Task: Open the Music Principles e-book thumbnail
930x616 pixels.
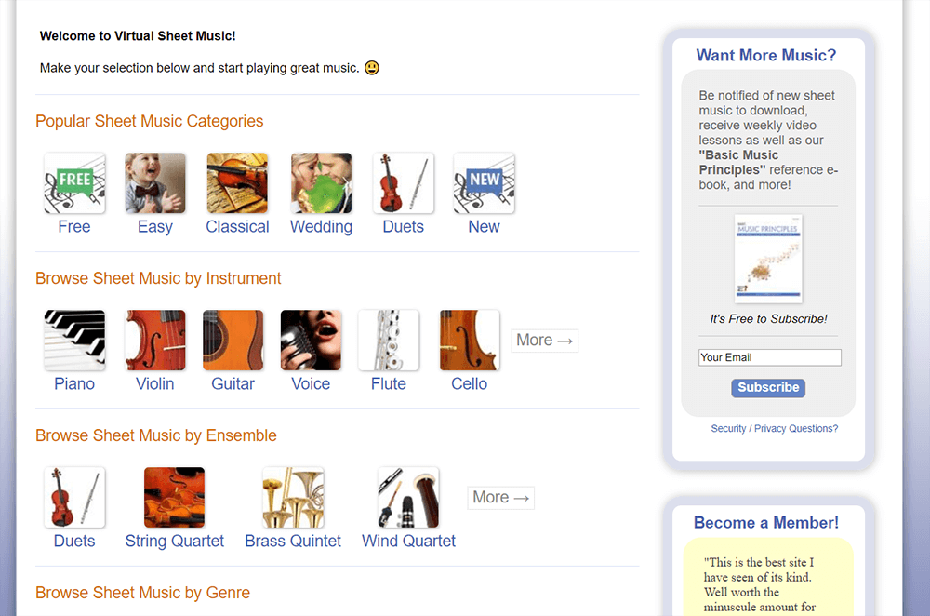Action: pyautogui.click(x=768, y=258)
